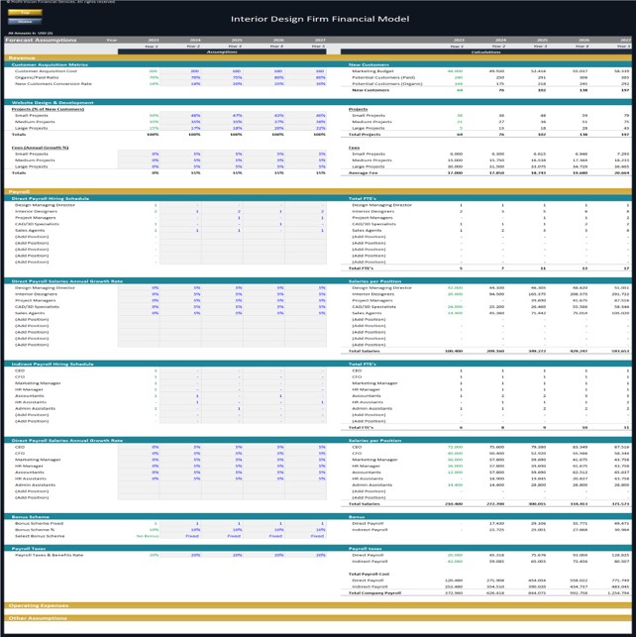Click the Interior Design Firm Financial Model title
Viewport: 636px width, 637px height.
320,19
